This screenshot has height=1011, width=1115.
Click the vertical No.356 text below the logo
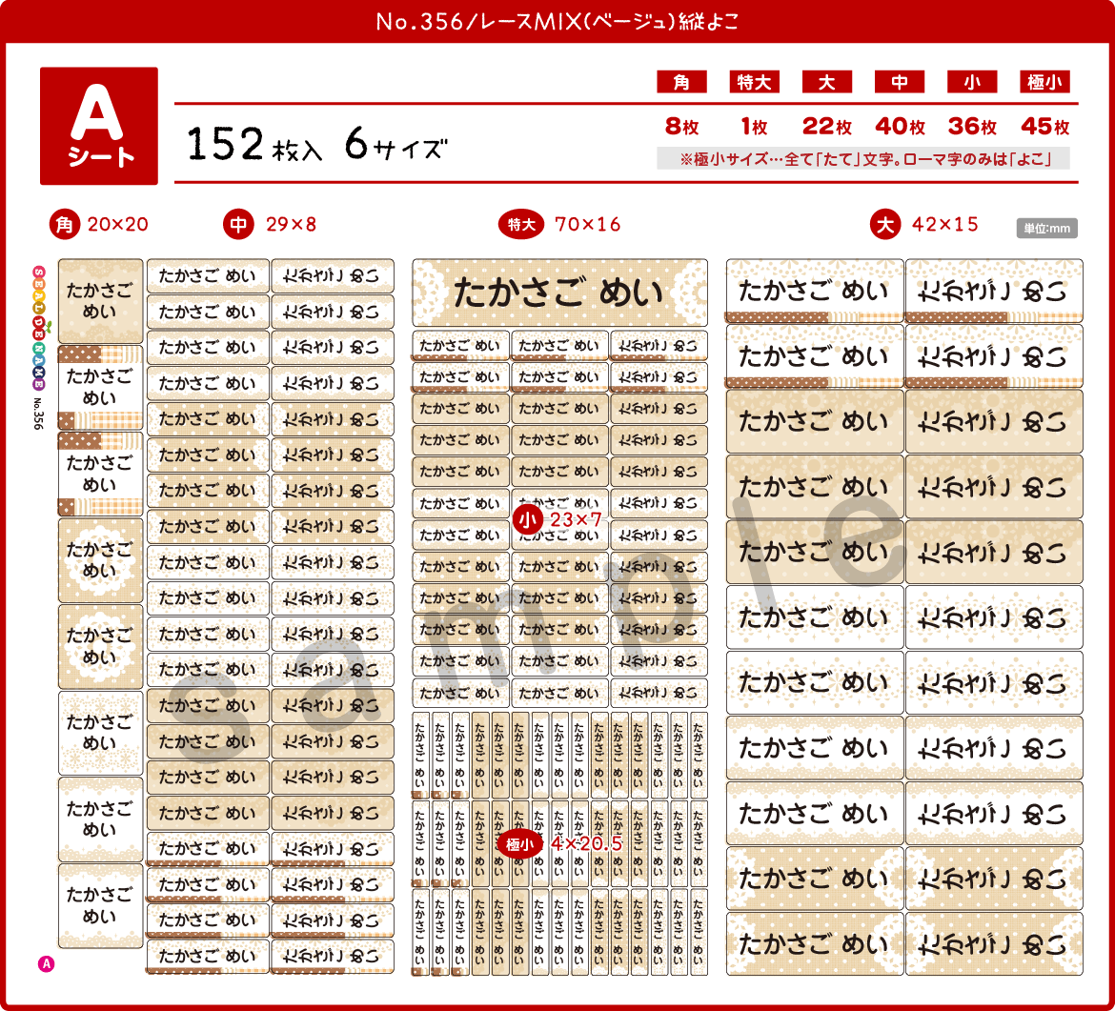tap(38, 414)
